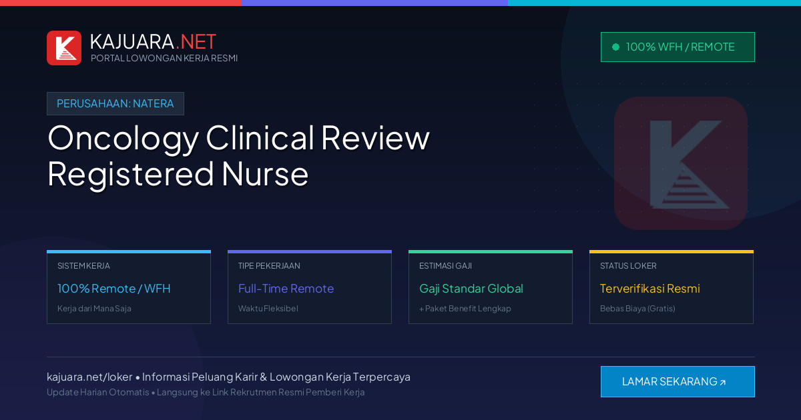
Task: Click the Gaji Standar Global salary card
Action: (x=491, y=287)
